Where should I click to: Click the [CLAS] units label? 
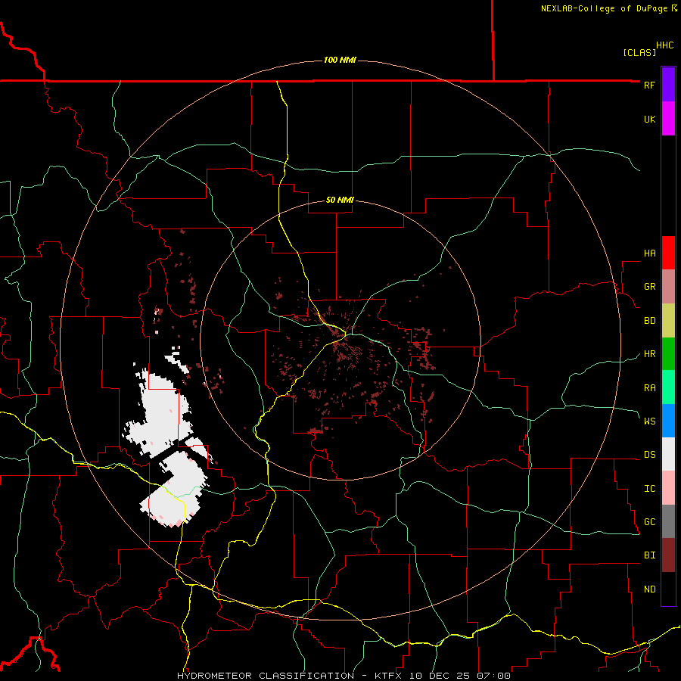tap(639, 52)
